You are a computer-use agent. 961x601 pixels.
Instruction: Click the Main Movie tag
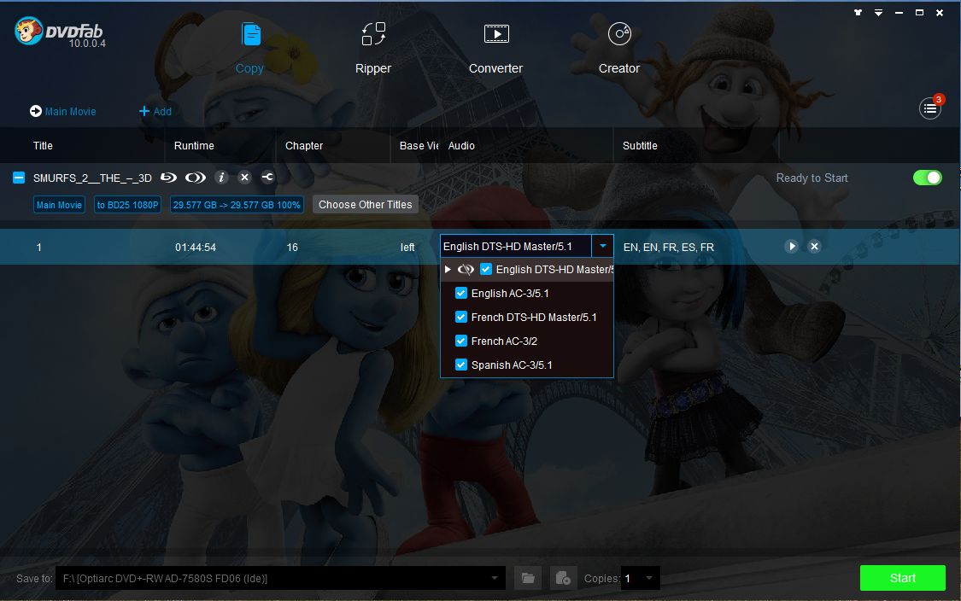tap(59, 205)
